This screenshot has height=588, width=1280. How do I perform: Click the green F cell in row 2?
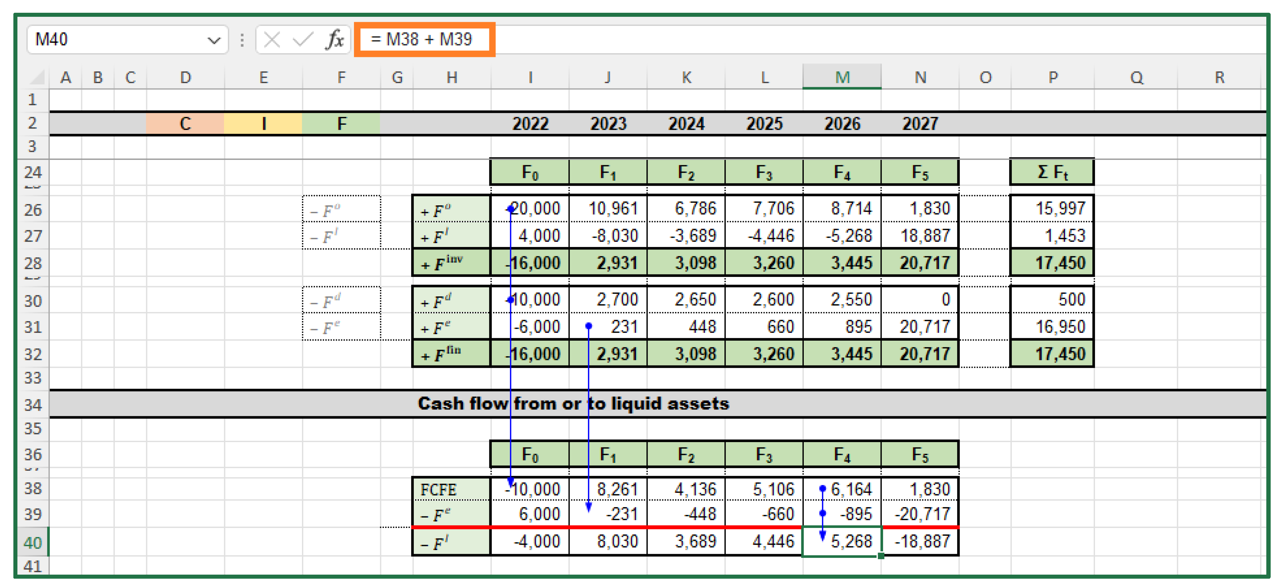tap(341, 123)
